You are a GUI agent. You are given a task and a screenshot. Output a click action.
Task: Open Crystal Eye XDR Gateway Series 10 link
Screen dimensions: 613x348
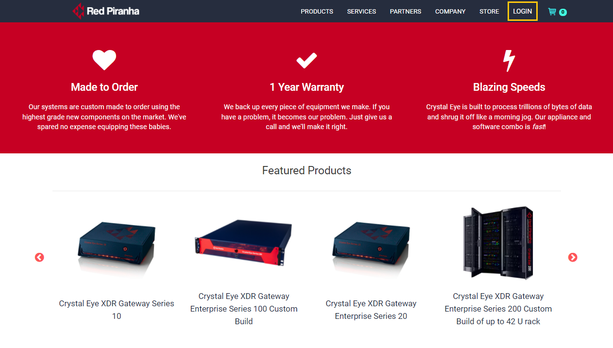point(117,310)
